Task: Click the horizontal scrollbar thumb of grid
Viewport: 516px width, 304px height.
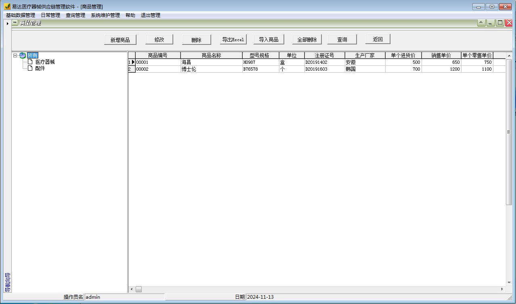Action: coord(138,289)
